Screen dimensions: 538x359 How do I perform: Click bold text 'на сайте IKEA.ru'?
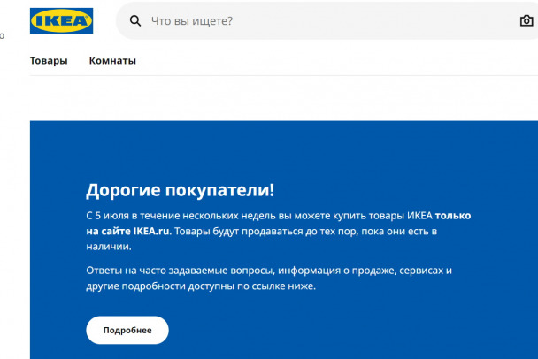tap(127, 231)
